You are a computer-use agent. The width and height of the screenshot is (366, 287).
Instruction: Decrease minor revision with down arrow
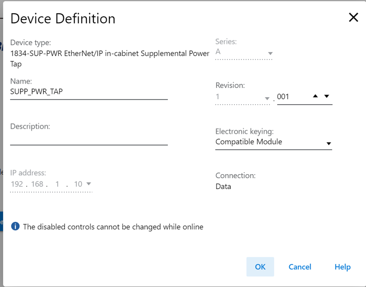(x=327, y=96)
